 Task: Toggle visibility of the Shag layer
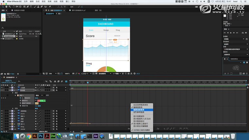[2, 127]
